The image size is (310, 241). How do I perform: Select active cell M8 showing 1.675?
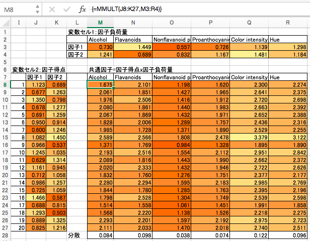pyautogui.click(x=101, y=85)
